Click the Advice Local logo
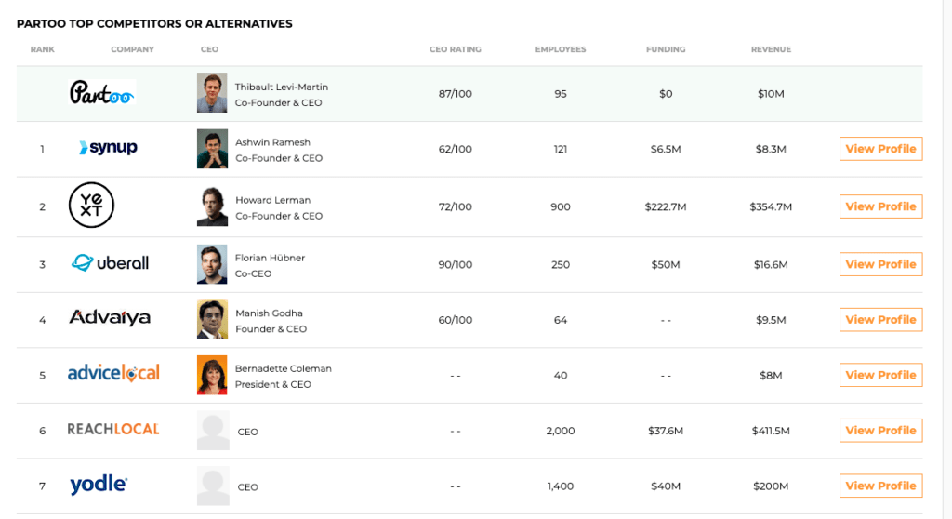Image resolution: width=952 pixels, height=519 pixels. coord(113,373)
